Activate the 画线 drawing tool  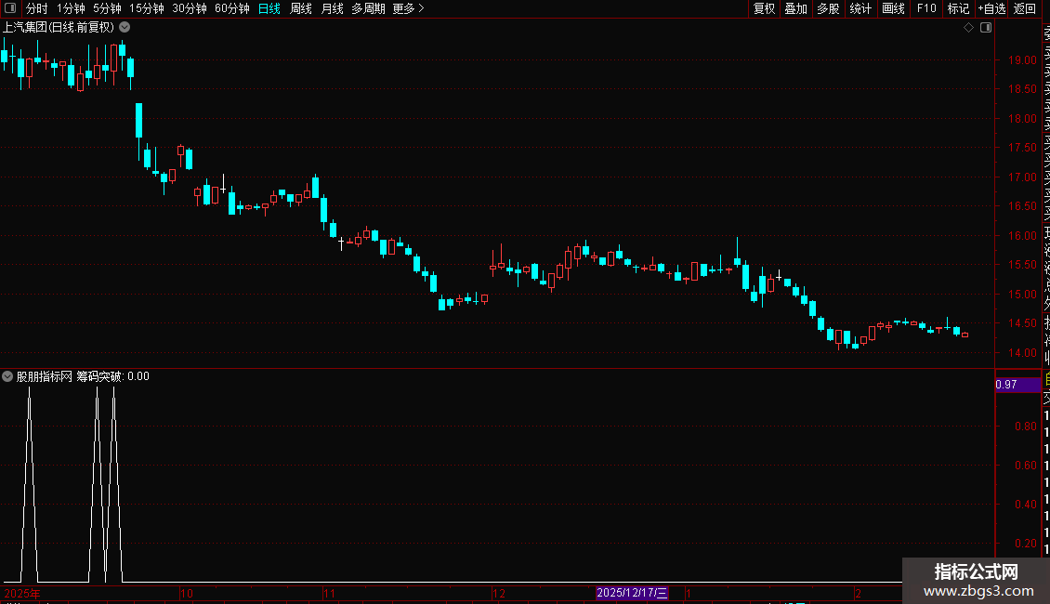point(893,8)
